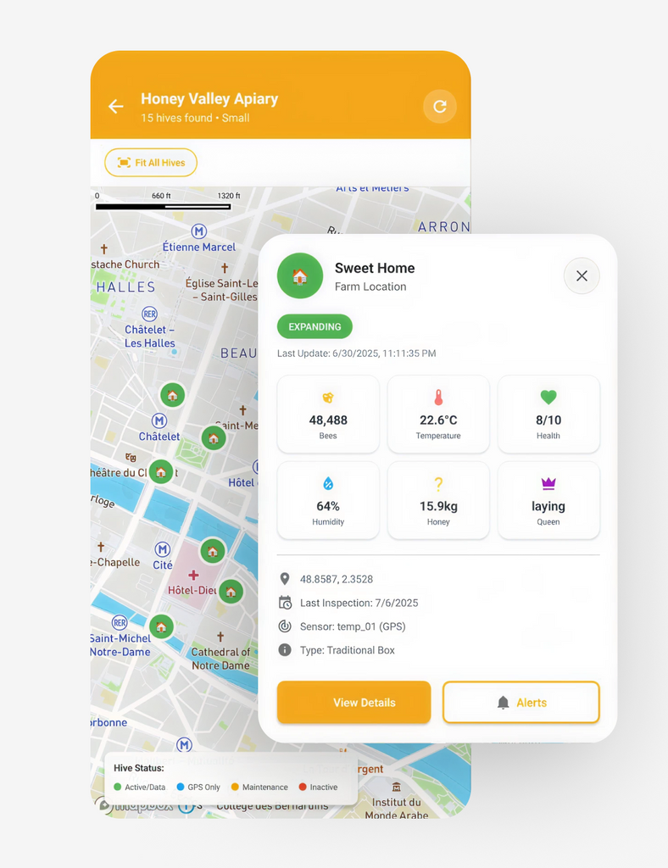Image resolution: width=668 pixels, height=868 pixels.
Task: Click the EXPANDING status badge
Action: [315, 326]
